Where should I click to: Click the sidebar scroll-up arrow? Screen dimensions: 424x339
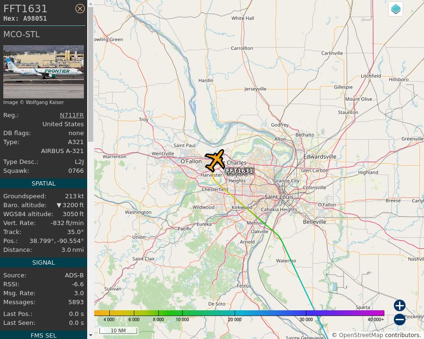(90, 4)
